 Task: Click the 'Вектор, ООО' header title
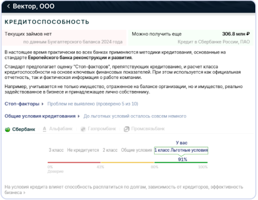tap(33, 6)
